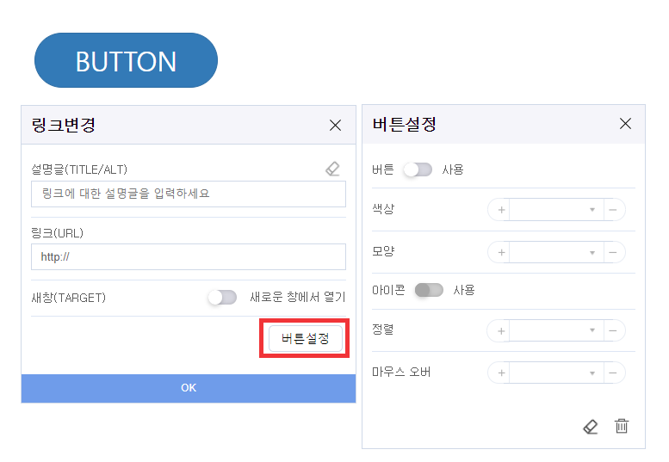
Task: Click the plus icon in 마우스 오버 row
Action: click(x=501, y=373)
